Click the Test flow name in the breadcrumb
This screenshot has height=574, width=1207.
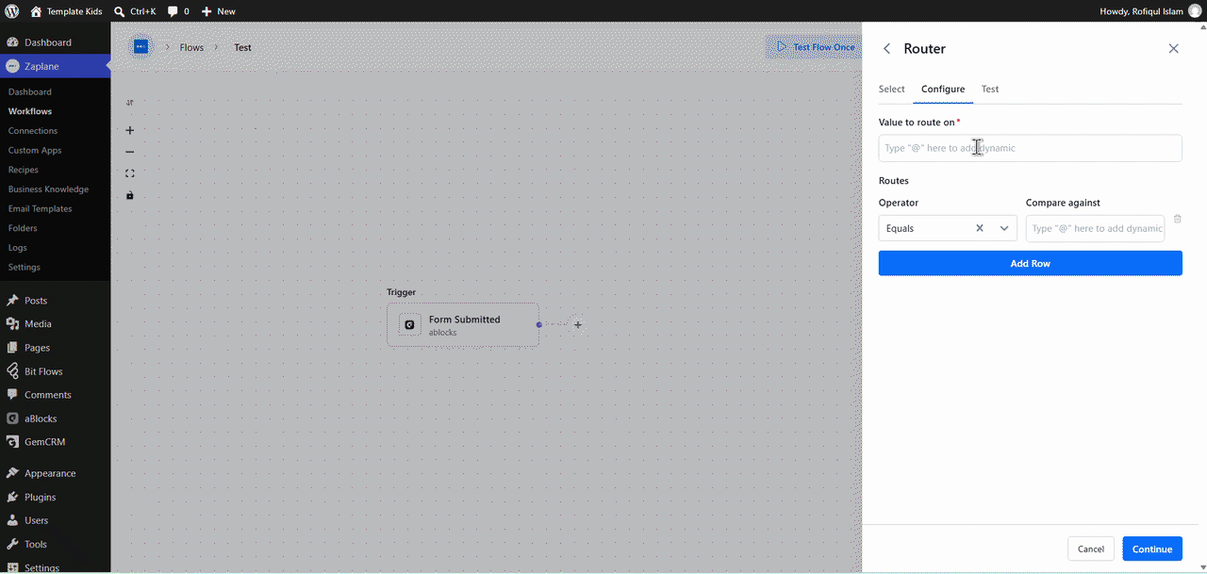point(243,47)
